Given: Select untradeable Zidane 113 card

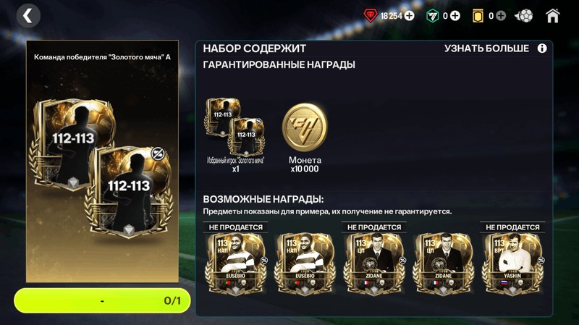Looking at the screenshot, I should (373, 263).
